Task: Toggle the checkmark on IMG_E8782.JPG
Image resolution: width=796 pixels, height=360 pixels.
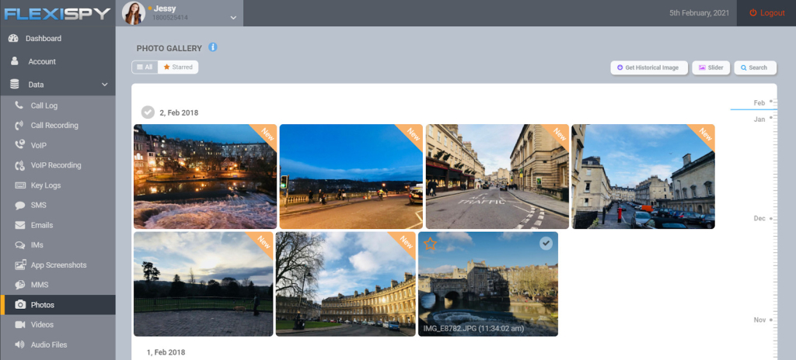Action: [546, 244]
